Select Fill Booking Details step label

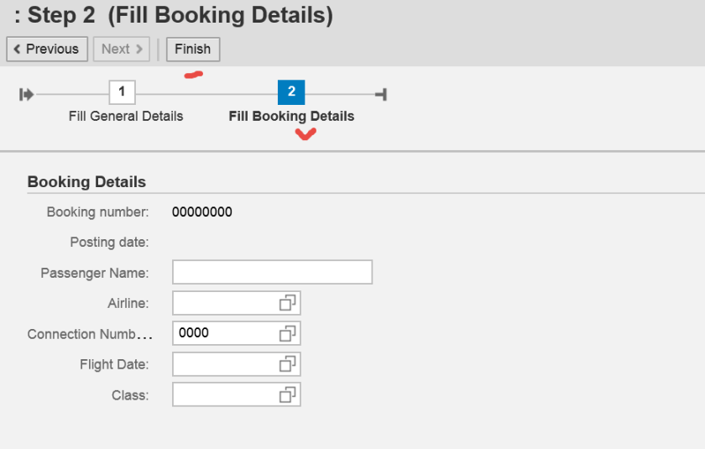pos(291,117)
